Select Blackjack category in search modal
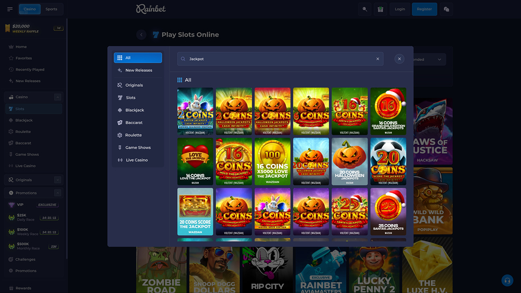 click(138, 110)
